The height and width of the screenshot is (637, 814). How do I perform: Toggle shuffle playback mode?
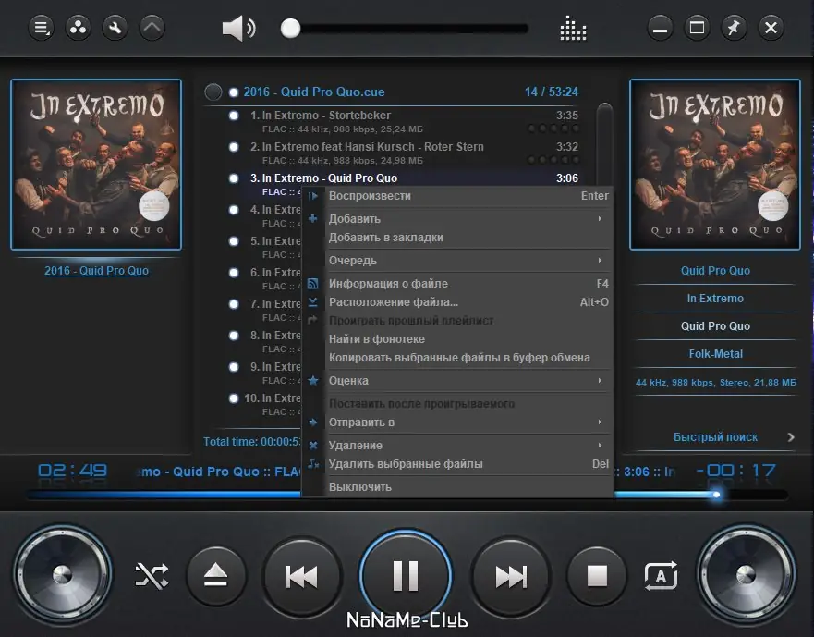tap(152, 576)
